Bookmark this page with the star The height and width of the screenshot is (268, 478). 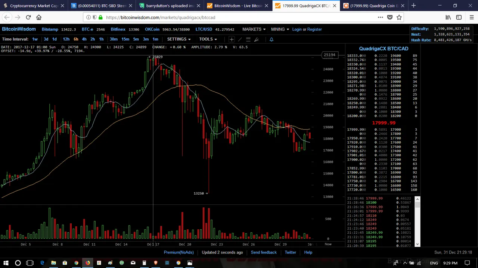point(399,17)
